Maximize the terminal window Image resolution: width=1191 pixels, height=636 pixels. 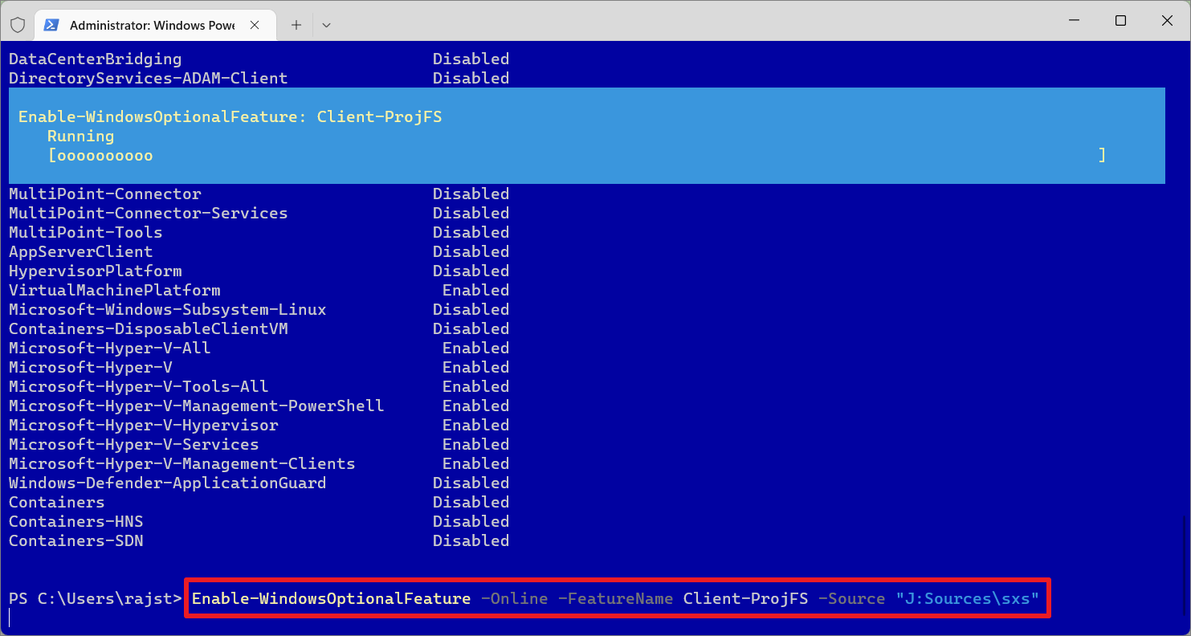[1120, 20]
